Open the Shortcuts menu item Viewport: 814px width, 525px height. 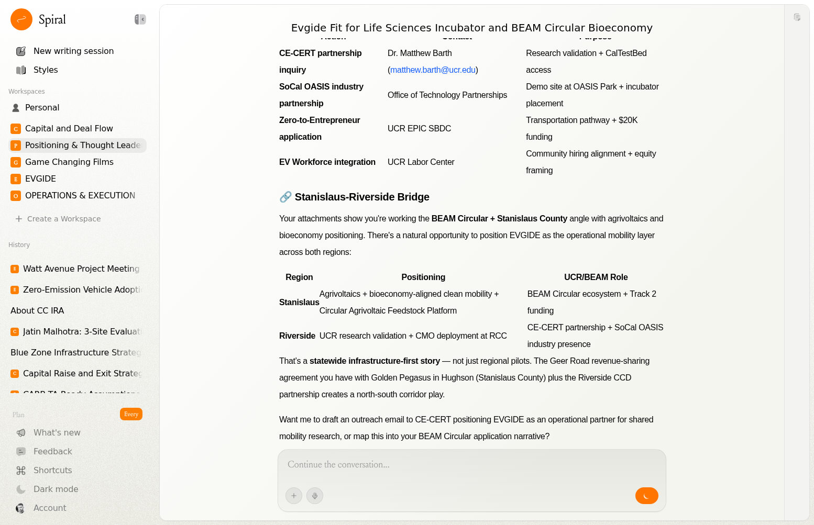click(x=52, y=470)
